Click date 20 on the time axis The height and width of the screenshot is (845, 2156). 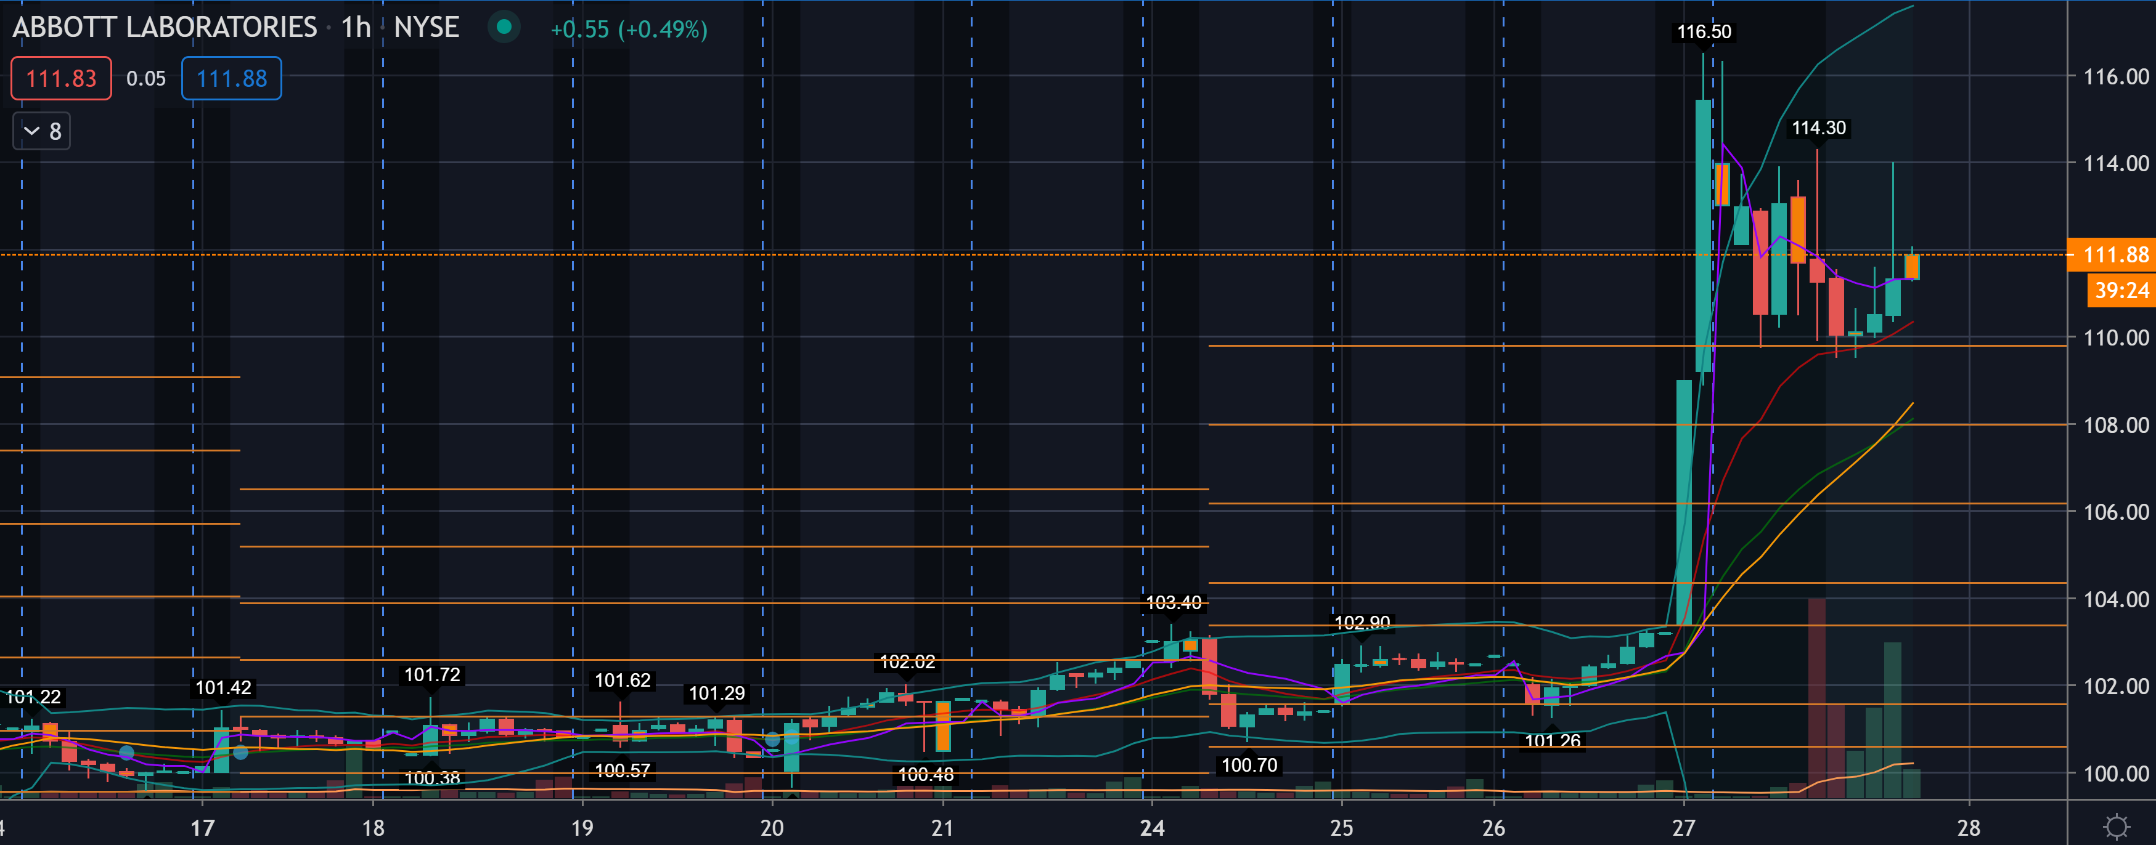(772, 828)
